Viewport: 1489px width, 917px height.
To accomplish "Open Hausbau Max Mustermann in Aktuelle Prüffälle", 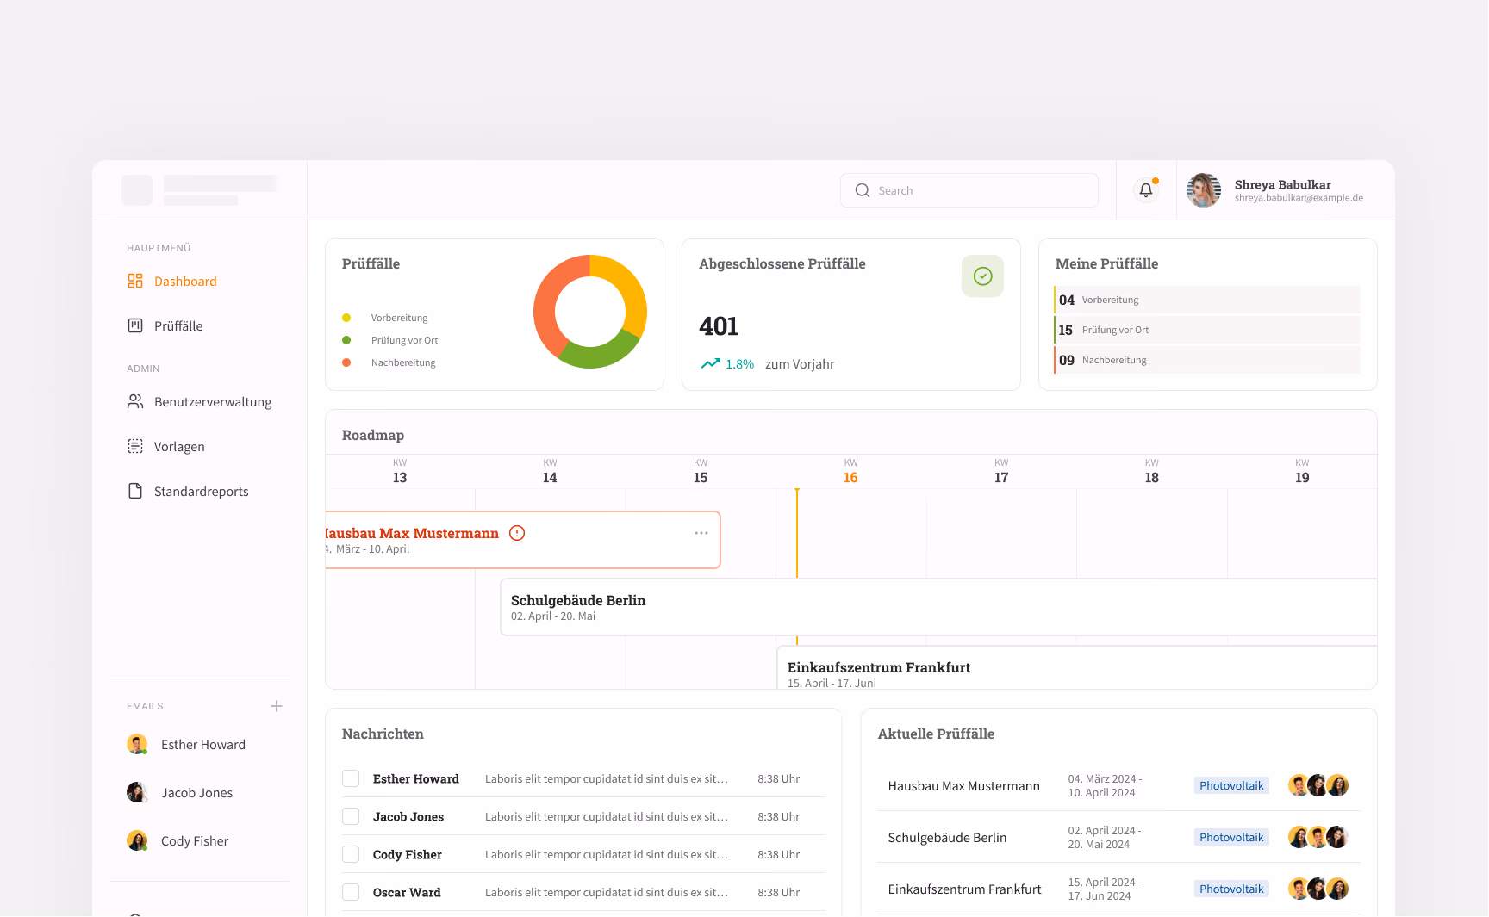I will tap(1118, 785).
